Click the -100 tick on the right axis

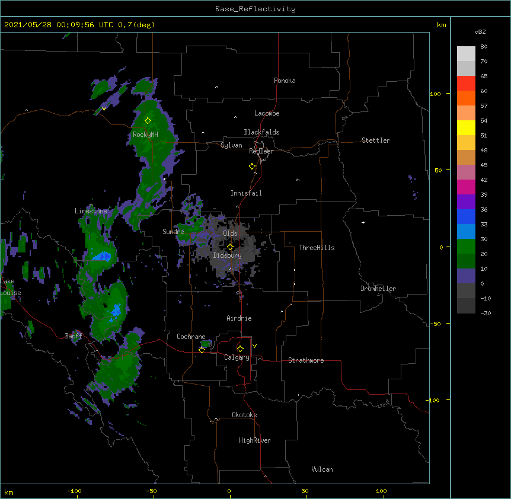click(433, 400)
